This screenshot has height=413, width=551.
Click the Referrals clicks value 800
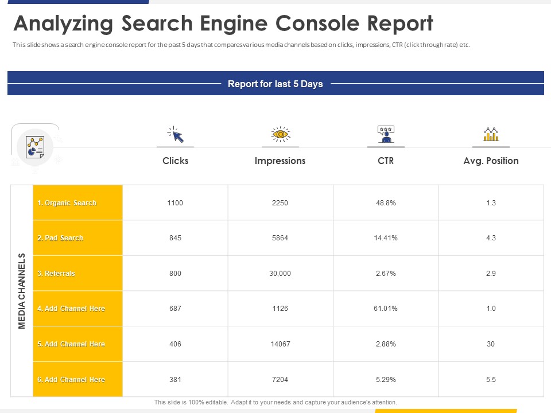(175, 274)
